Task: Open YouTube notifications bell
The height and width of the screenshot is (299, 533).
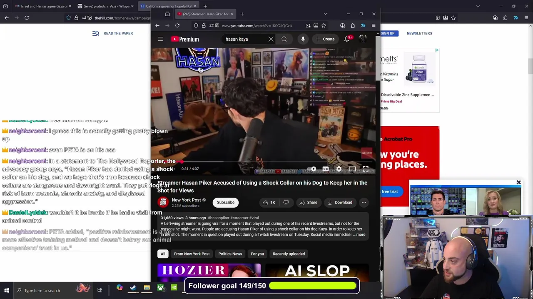Action: point(347,39)
